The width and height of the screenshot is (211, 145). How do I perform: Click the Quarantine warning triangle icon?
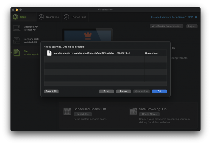[41, 17]
